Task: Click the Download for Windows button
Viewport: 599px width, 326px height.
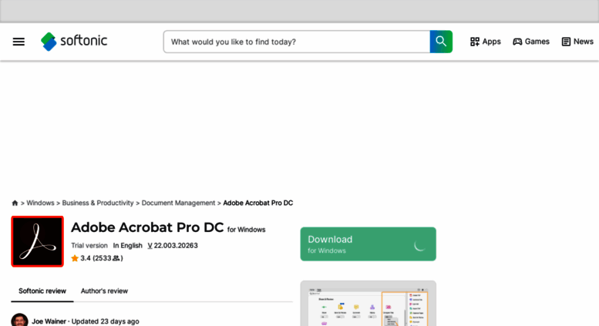Action: pos(368,244)
